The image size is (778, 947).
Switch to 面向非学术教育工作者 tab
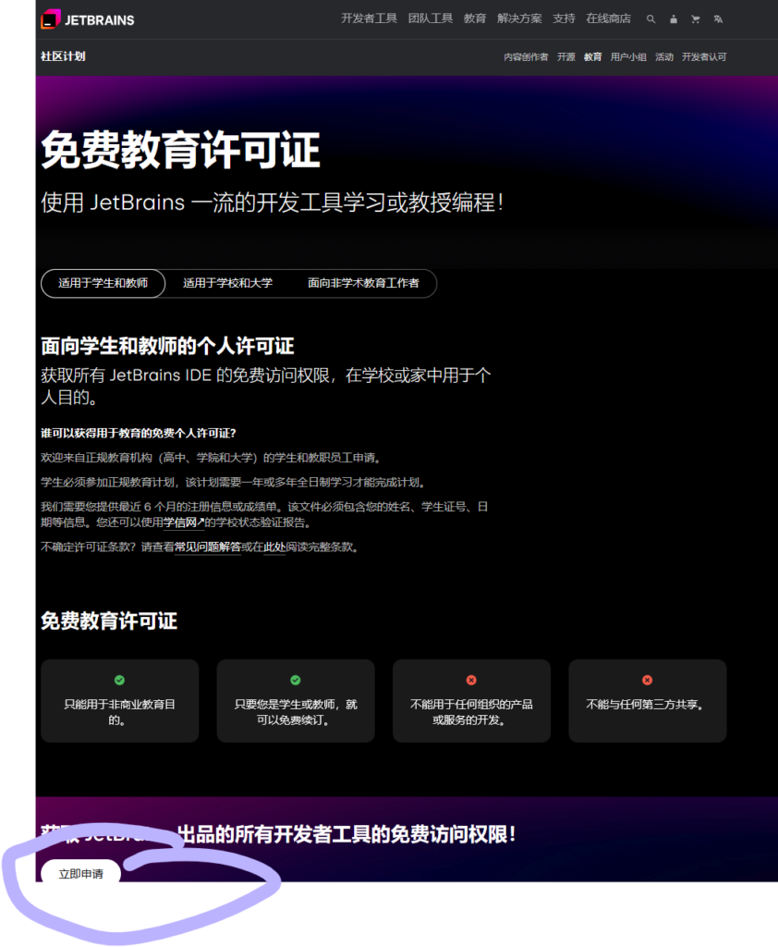[x=363, y=283]
